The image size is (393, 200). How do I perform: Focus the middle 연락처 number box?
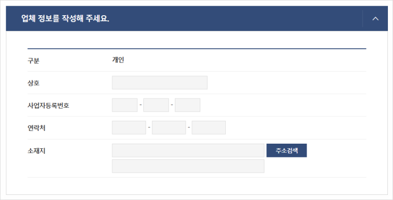pos(169,127)
